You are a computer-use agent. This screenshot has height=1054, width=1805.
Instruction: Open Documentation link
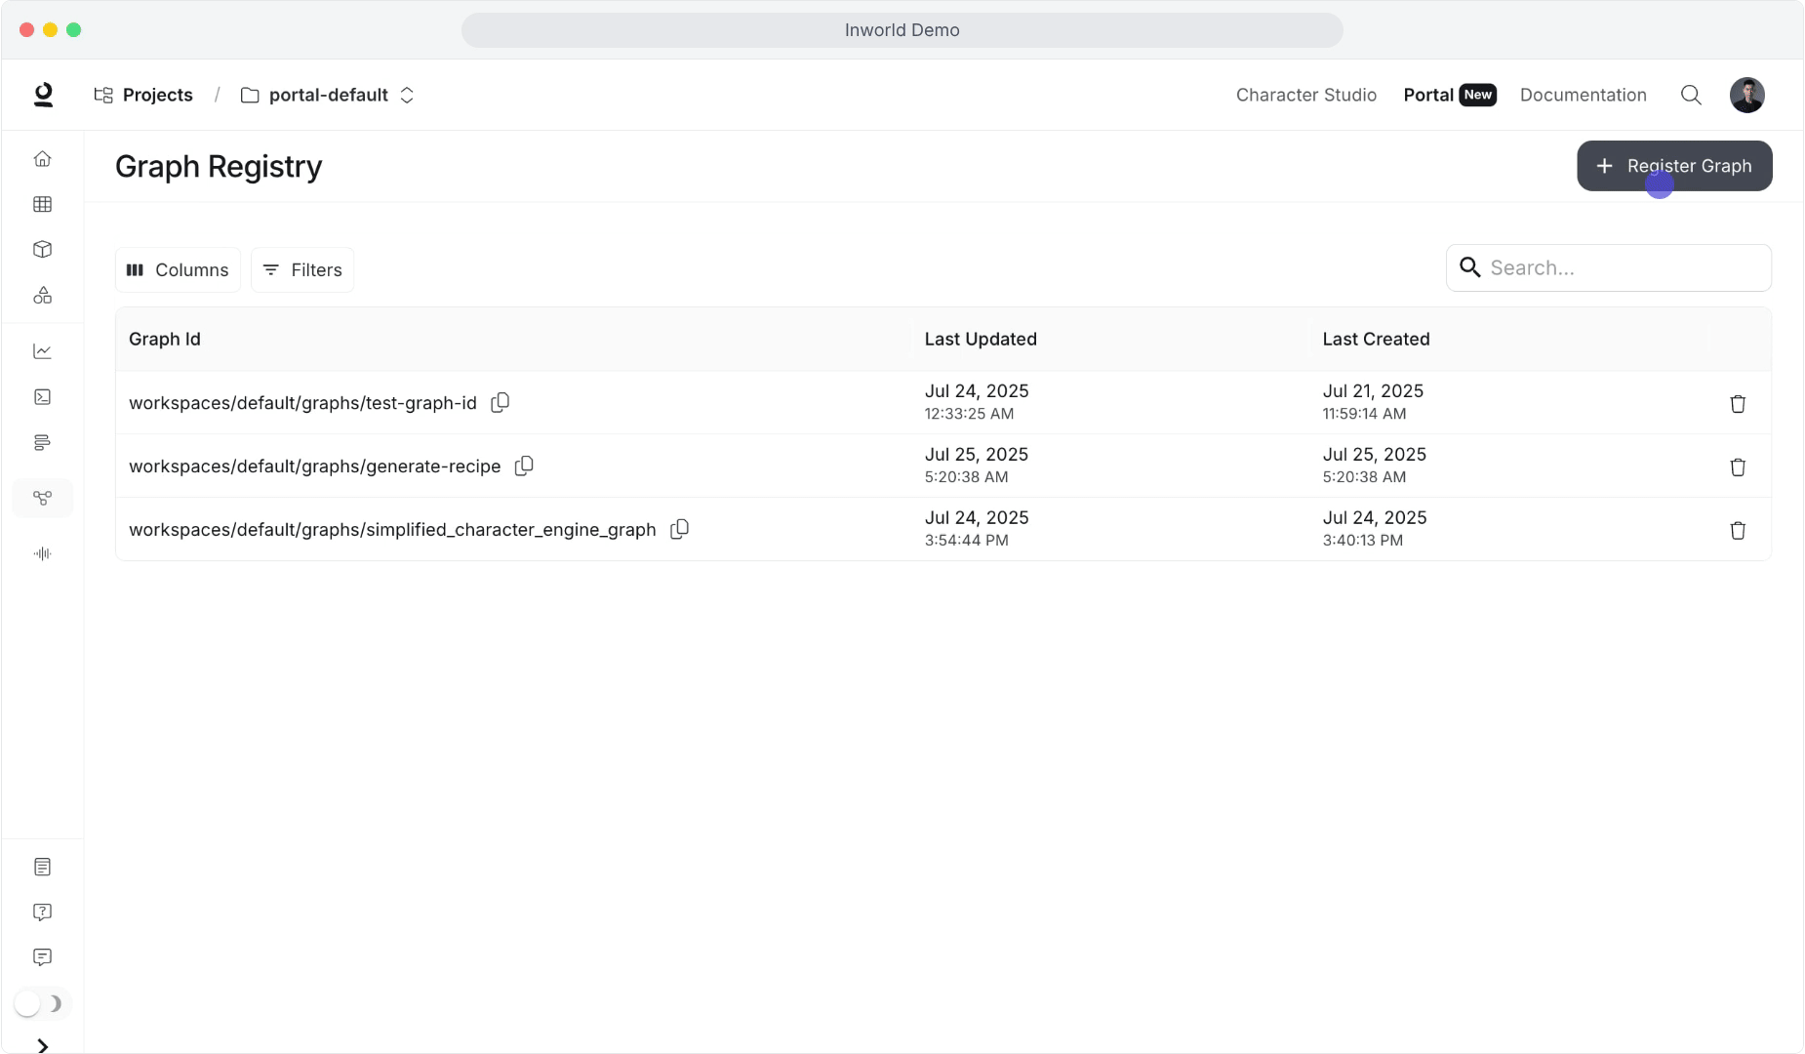(1583, 95)
